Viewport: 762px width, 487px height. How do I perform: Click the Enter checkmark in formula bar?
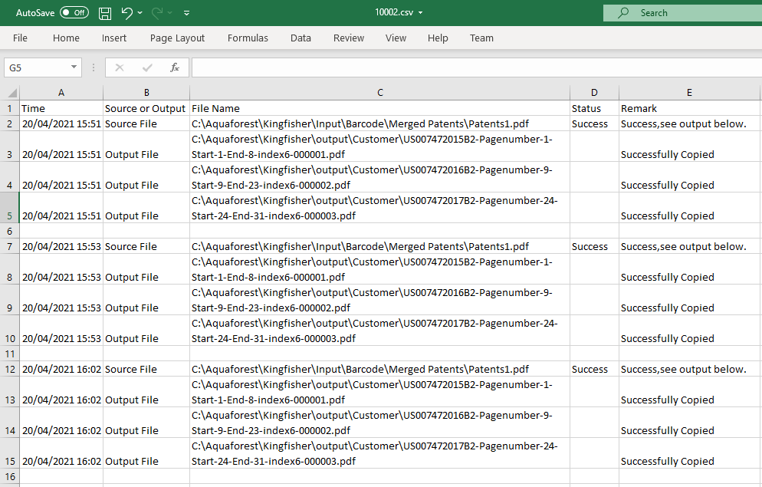point(146,67)
